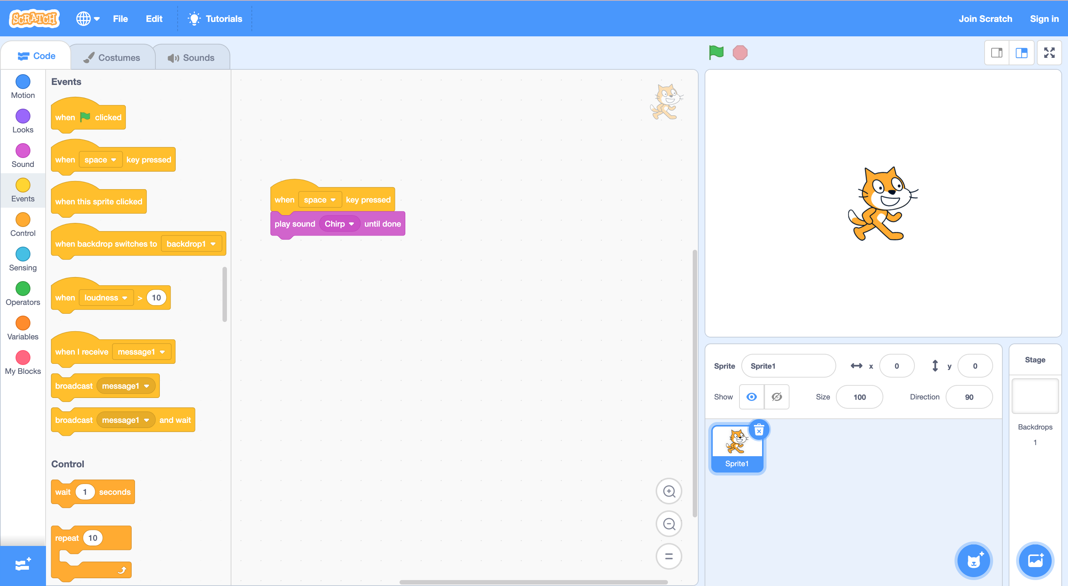Select the Sprite1 name input field
This screenshot has height=586, width=1068.
coord(788,366)
